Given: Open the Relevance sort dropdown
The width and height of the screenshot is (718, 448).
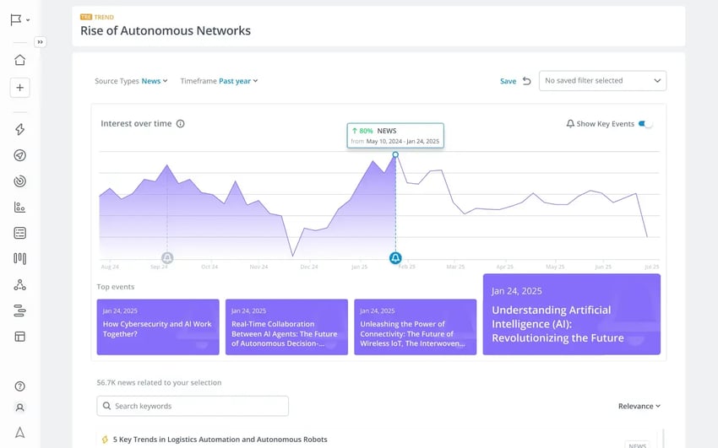Looking at the screenshot, I should (x=639, y=406).
